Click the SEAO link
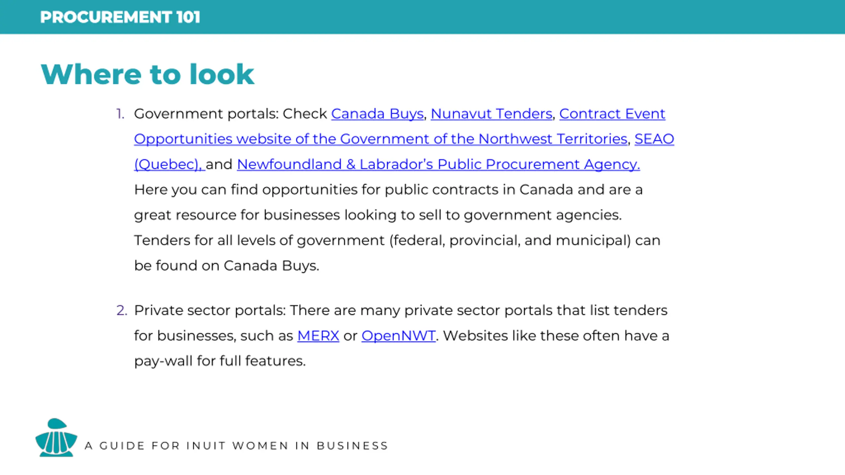Image resolution: width=845 pixels, height=475 pixels. (x=654, y=139)
